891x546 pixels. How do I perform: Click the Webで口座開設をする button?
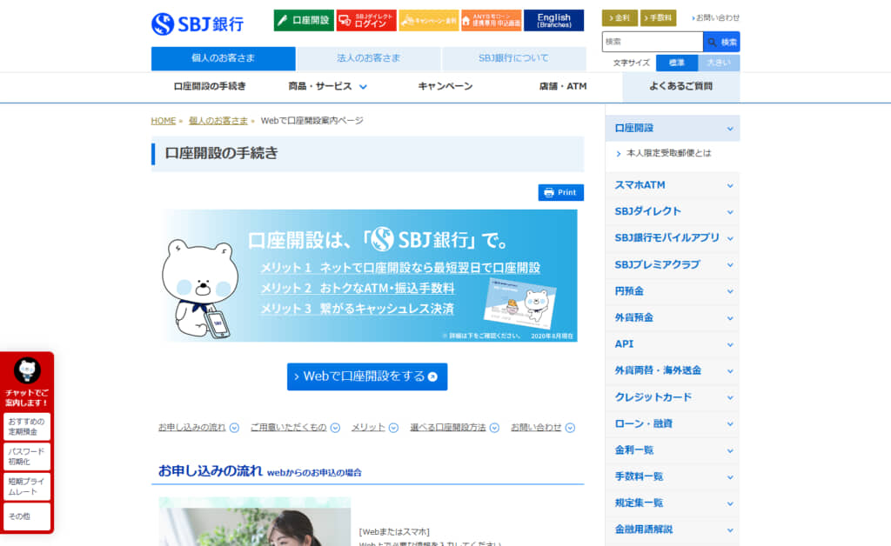point(367,376)
